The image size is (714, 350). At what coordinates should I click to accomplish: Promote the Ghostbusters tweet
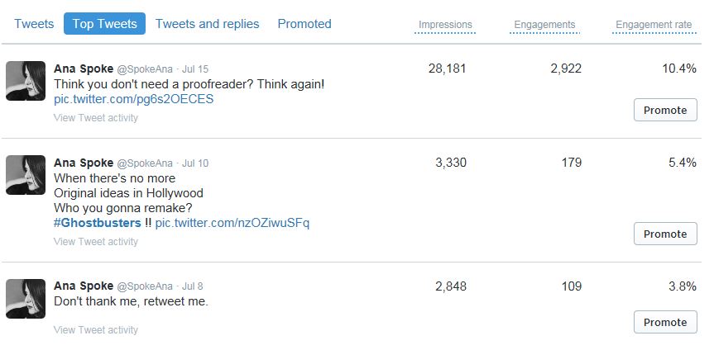point(665,234)
